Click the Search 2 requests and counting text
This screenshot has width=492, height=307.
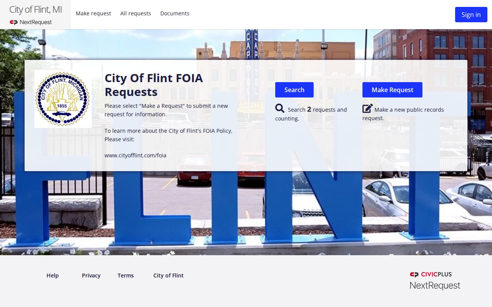pyautogui.click(x=311, y=114)
